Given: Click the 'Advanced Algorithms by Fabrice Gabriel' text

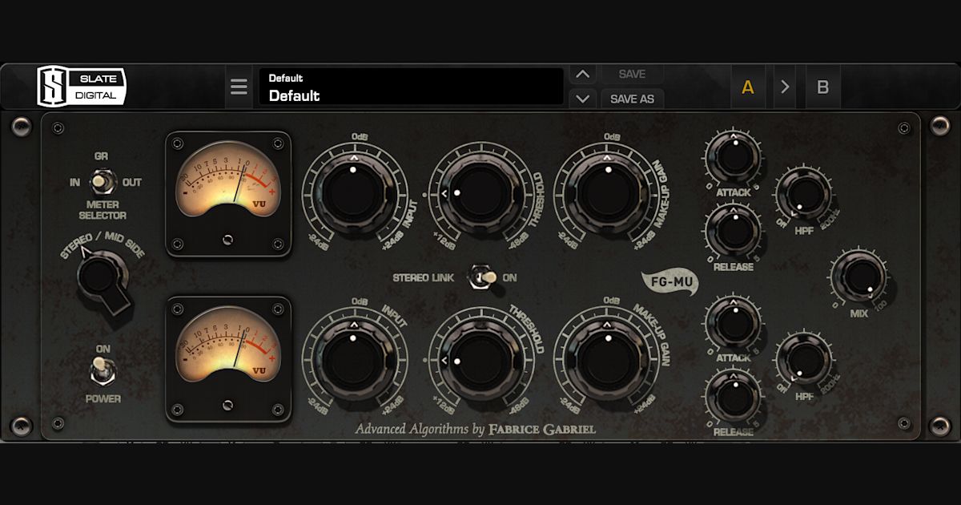Looking at the screenshot, I should 476,429.
